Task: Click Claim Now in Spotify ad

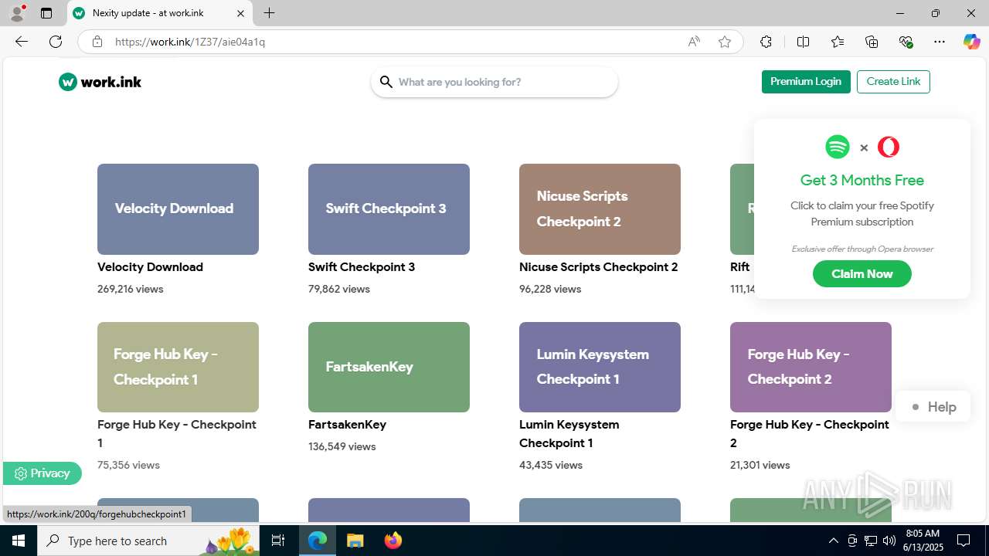Action: [862, 274]
